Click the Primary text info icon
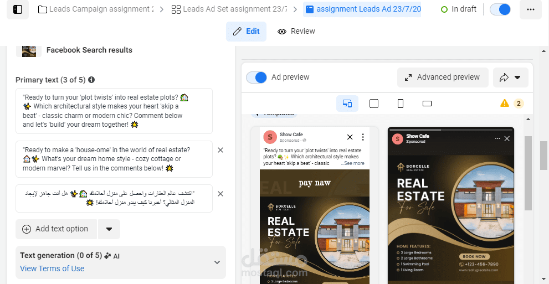This screenshot has width=549, height=284. pos(91,80)
